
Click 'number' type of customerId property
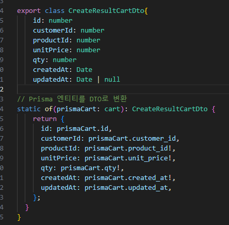click(92, 31)
